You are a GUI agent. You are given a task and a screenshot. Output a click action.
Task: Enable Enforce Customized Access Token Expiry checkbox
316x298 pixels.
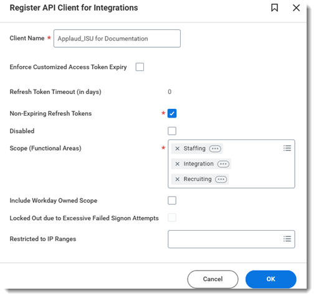pos(140,67)
